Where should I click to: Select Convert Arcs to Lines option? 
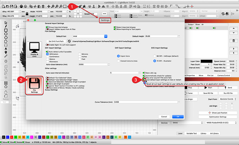pyautogui.click(x=118, y=61)
